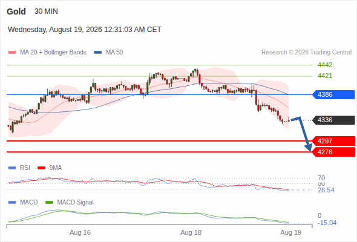
Task: Click the red 4297 support price tag
Action: [x=333, y=141]
